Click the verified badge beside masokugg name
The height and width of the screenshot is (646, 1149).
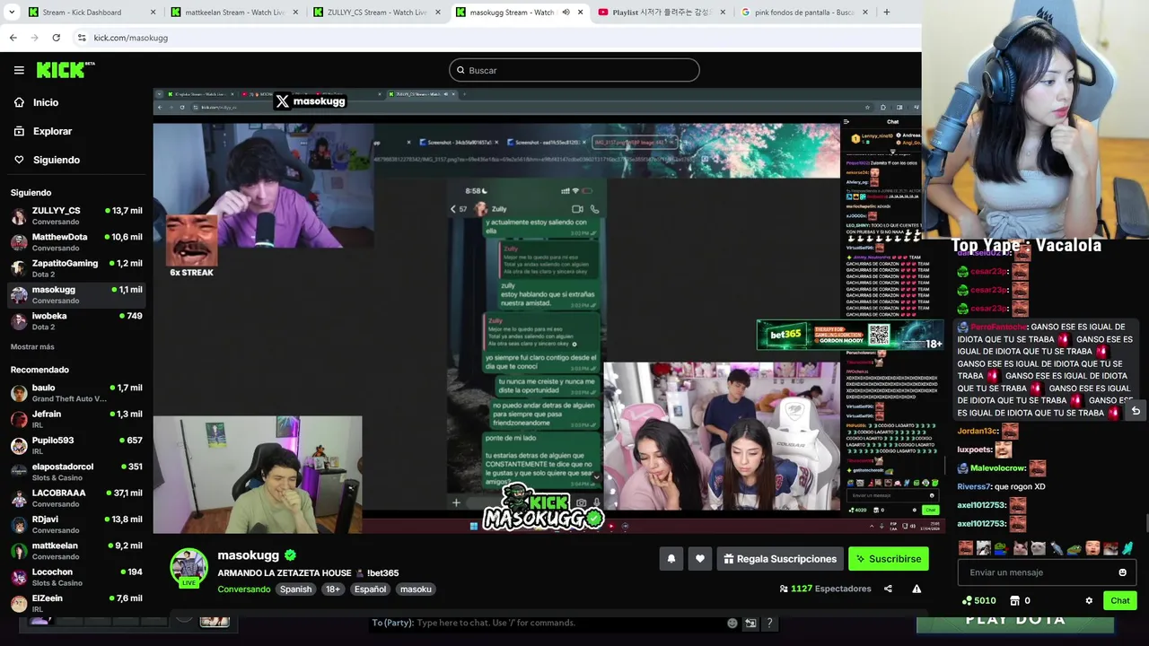pyautogui.click(x=290, y=555)
